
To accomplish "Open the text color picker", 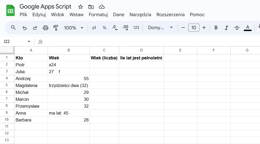I will pyautogui.click(x=248, y=28).
